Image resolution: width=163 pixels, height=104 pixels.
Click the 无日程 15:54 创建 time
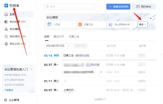tap(115, 65)
